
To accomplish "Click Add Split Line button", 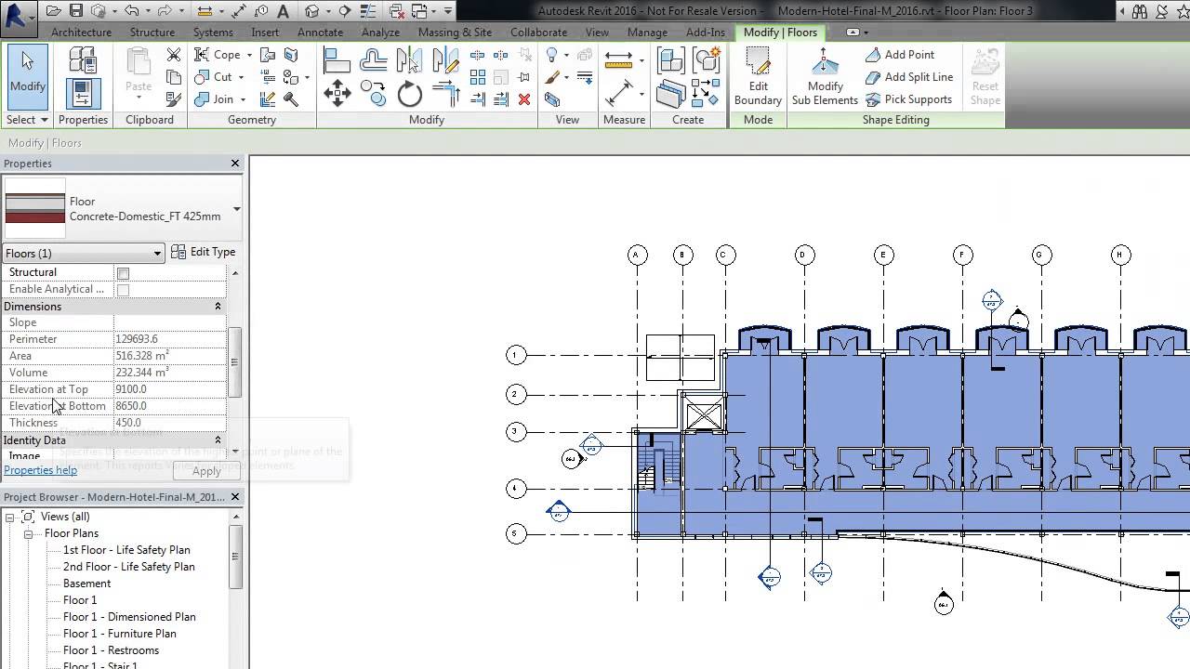I will pos(908,77).
